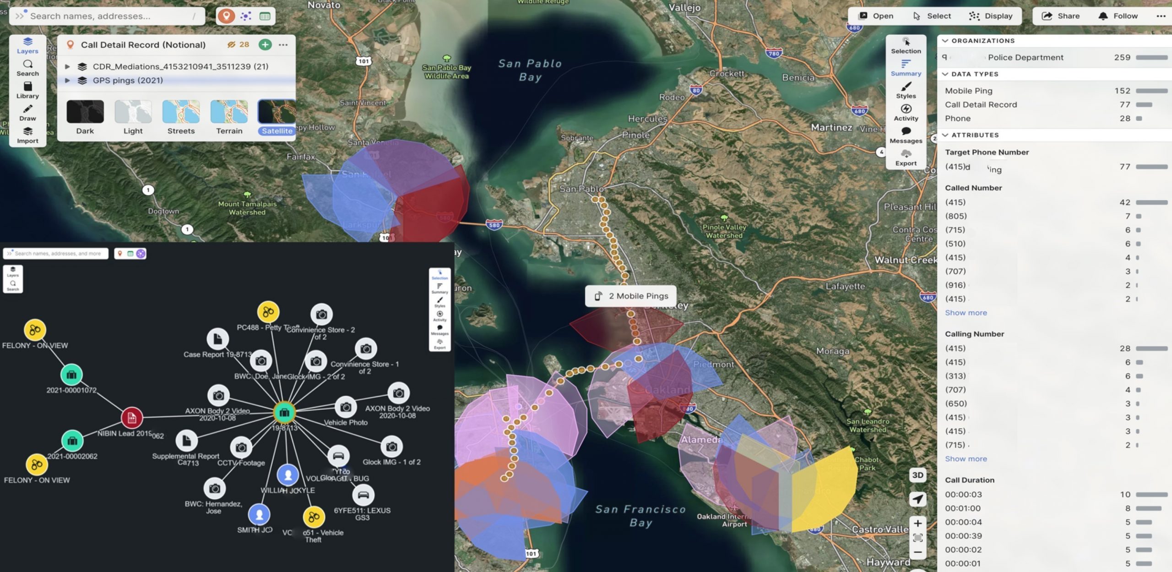
Task: Toggle the 3D map view
Action: (x=917, y=475)
